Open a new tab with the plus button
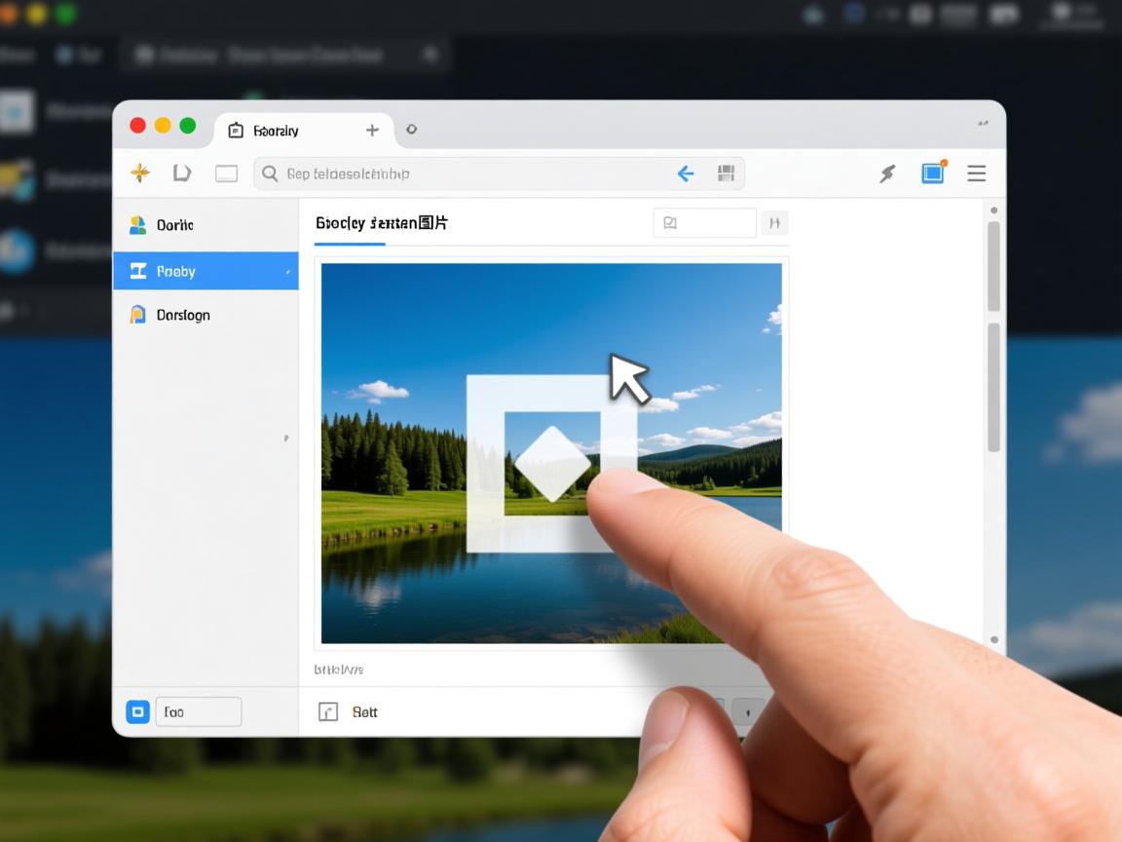Viewport: 1122px width, 842px height. 372,130
